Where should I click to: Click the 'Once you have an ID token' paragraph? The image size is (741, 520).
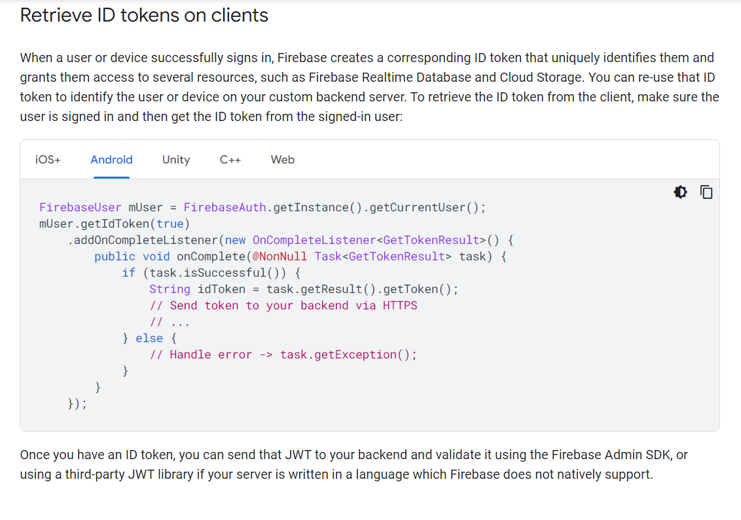353,464
